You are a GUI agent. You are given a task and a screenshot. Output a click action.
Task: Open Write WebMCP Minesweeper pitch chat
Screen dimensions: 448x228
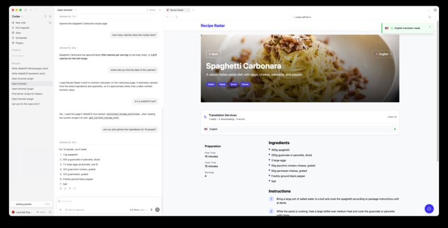30,68
